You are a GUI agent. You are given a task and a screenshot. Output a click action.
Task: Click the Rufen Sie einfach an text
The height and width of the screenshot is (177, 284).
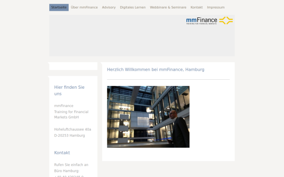pos(71,165)
